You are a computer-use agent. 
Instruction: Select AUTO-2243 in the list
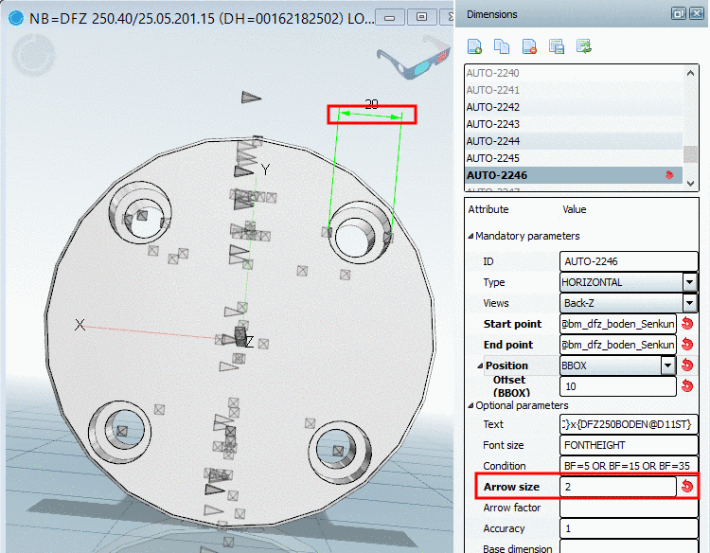574,124
